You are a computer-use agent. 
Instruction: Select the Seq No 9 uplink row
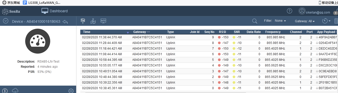coord(209,37)
